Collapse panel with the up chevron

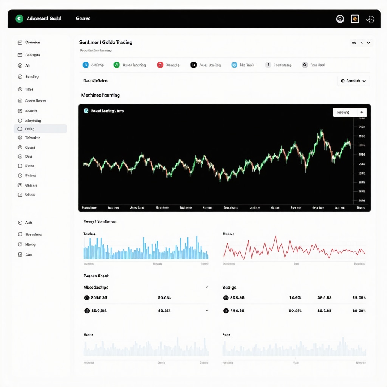[362, 43]
